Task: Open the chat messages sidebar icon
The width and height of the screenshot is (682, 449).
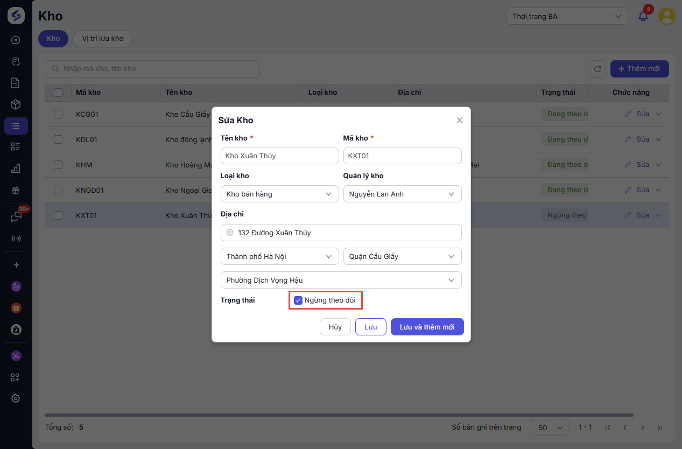Action: point(16,216)
